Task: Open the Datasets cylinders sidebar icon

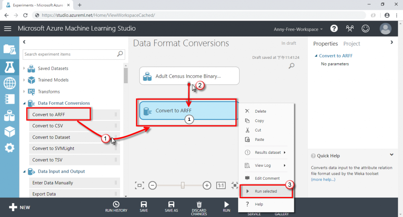Action: 9,115
